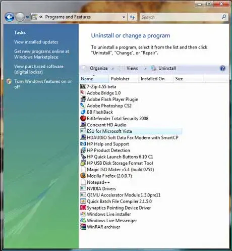Open Turn Windows features on or off
This screenshot has width=232, height=251.
point(43,84)
